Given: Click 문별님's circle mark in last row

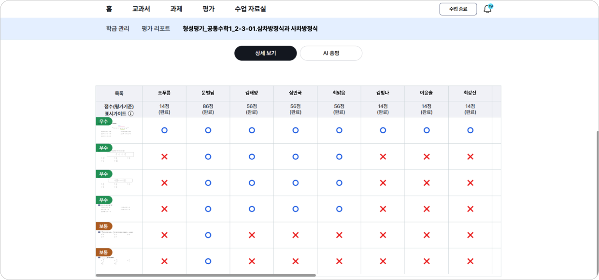Looking at the screenshot, I should [208, 261].
